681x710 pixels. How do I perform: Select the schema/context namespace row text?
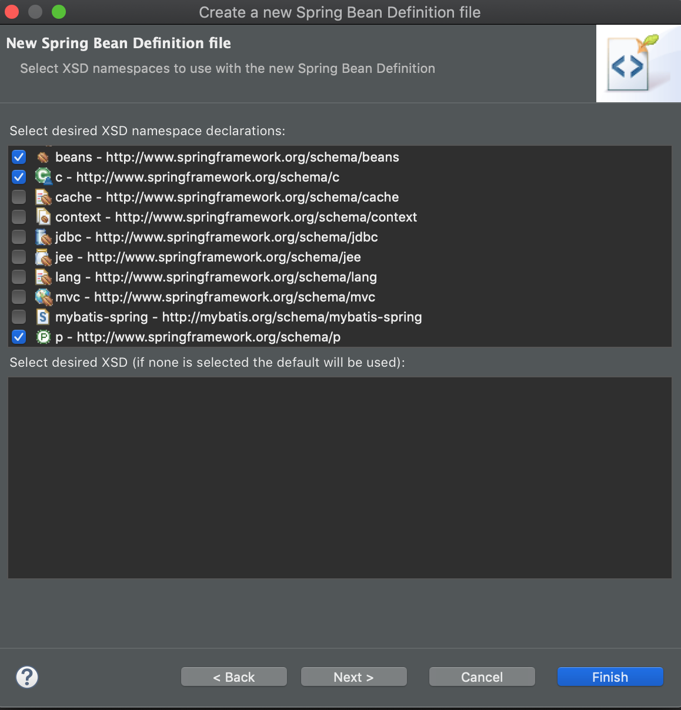[x=236, y=217]
